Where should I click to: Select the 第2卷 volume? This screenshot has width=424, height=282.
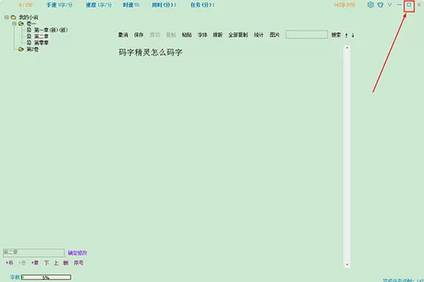click(32, 49)
